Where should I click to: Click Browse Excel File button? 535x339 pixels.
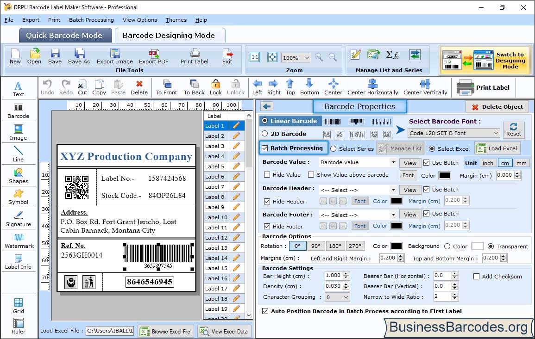coord(166,331)
